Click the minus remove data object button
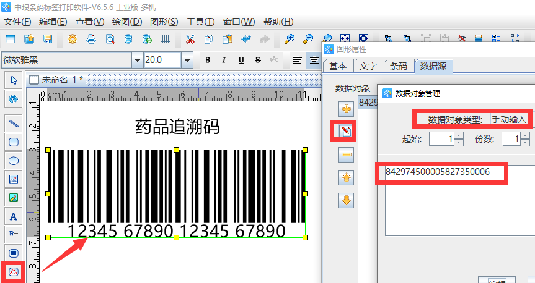This screenshot has height=283, width=535. click(346, 154)
